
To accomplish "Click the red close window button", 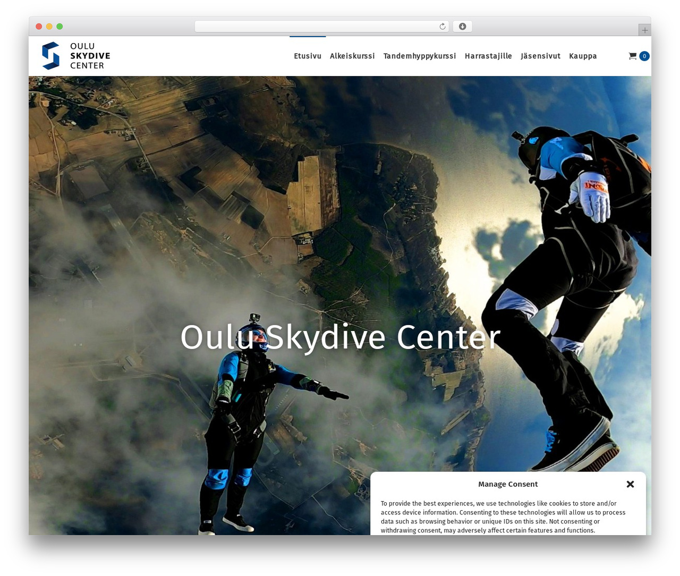I will click(39, 27).
